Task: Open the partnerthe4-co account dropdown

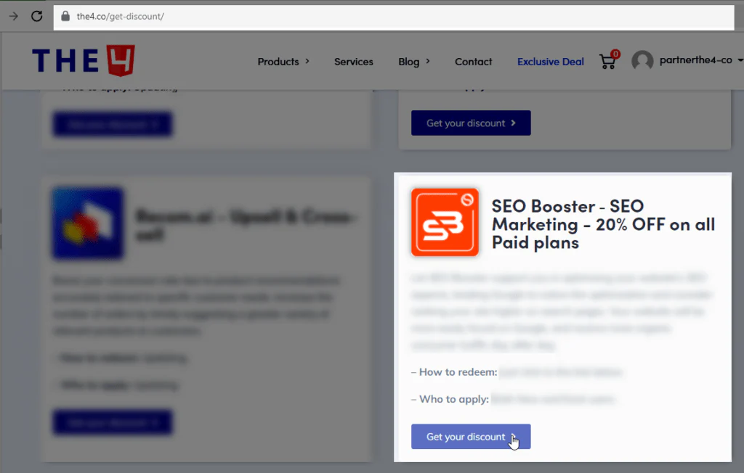Action: 700,60
